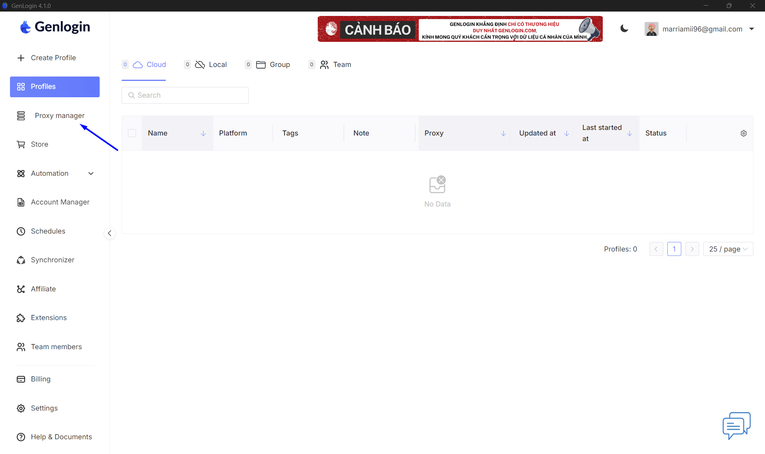Open the live chat bubble

pos(737,426)
